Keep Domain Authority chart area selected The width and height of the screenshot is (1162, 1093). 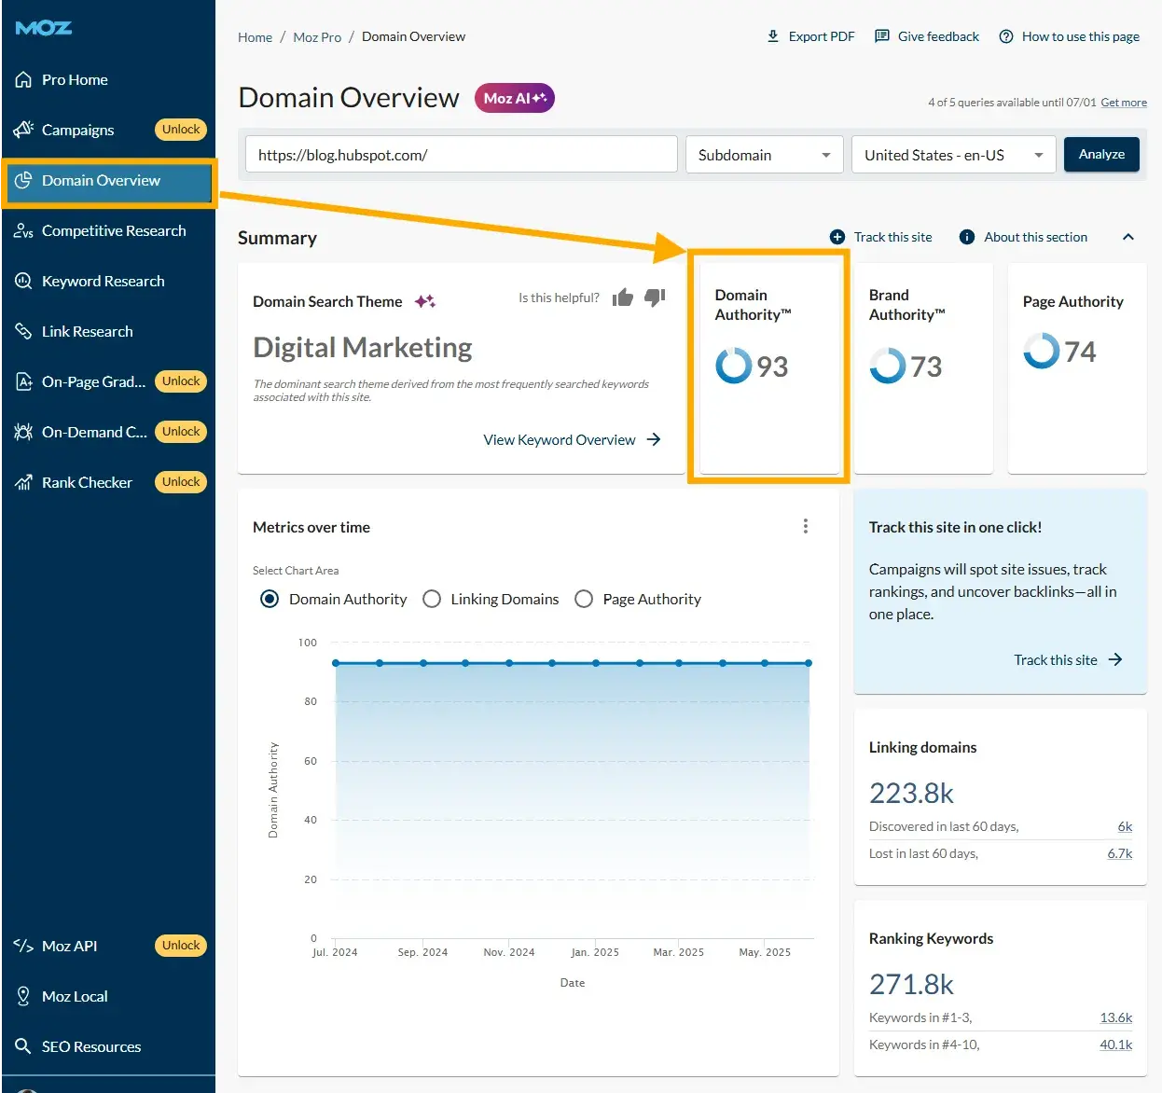pyautogui.click(x=270, y=599)
